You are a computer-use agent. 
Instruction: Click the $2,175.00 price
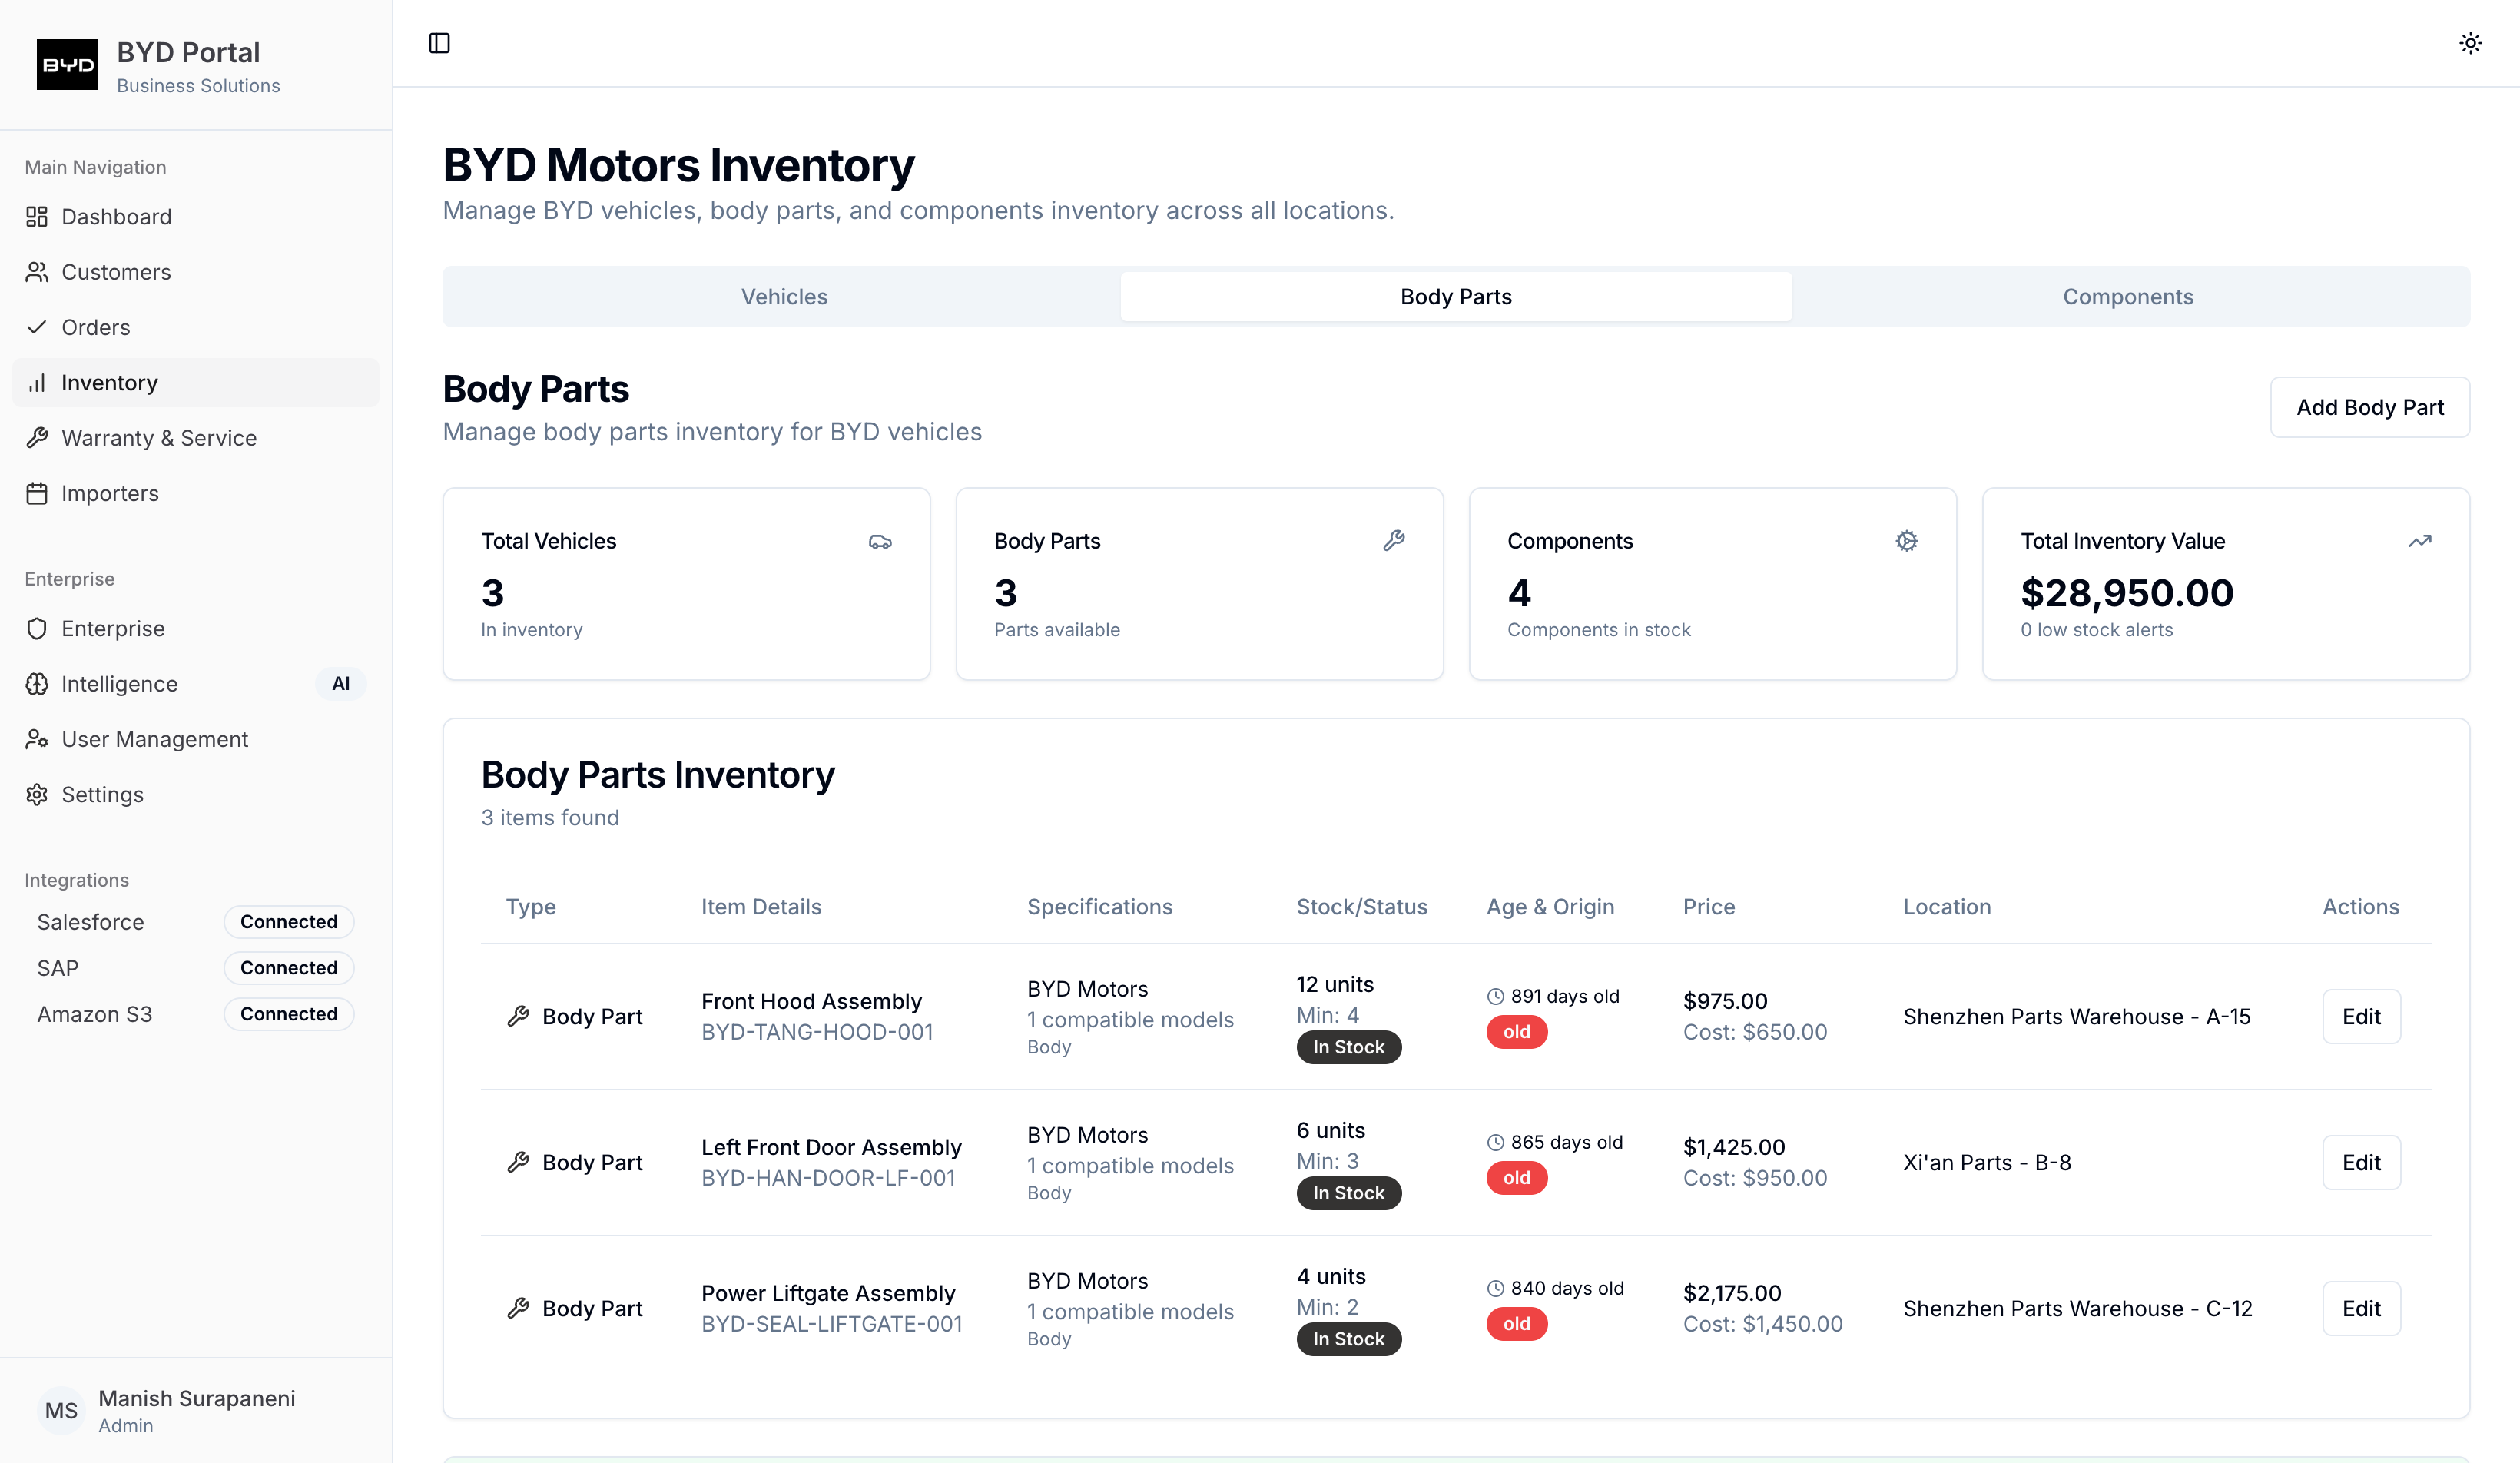[1732, 1293]
